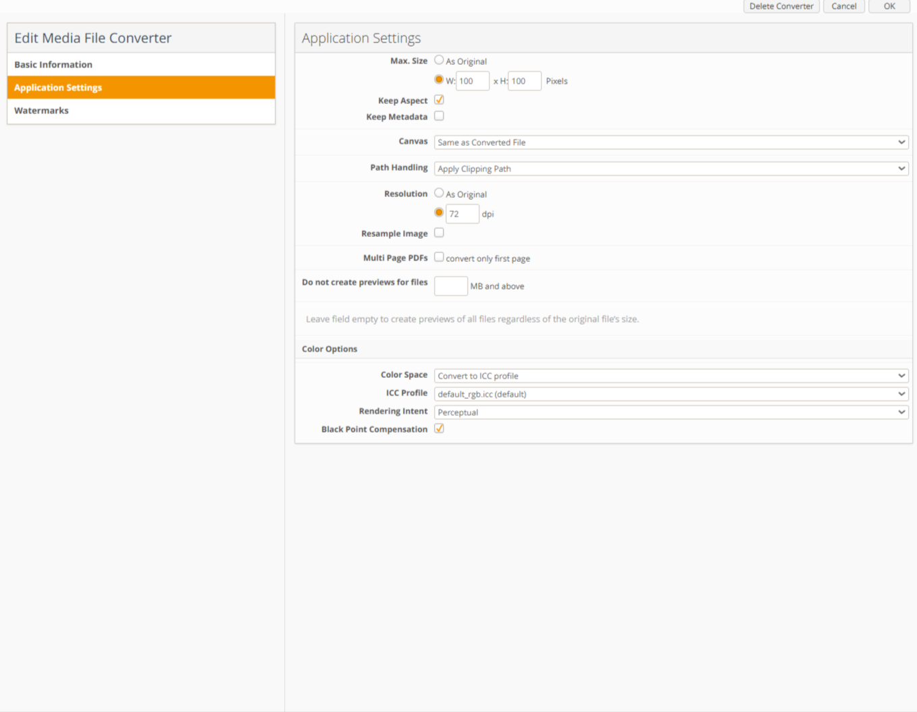Click the 'Do not create previews for files' label
917x712 pixels.
365,282
